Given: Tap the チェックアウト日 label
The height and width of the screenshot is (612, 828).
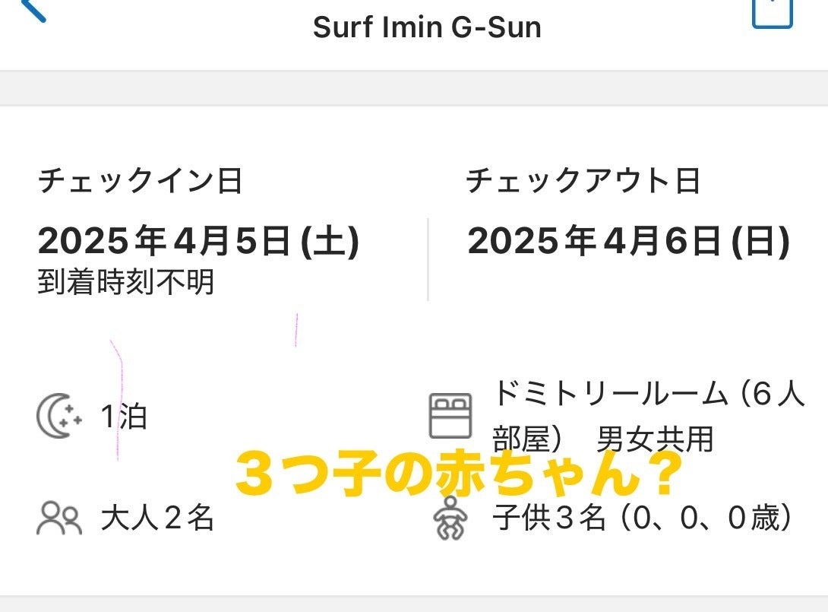Looking at the screenshot, I should [x=583, y=182].
